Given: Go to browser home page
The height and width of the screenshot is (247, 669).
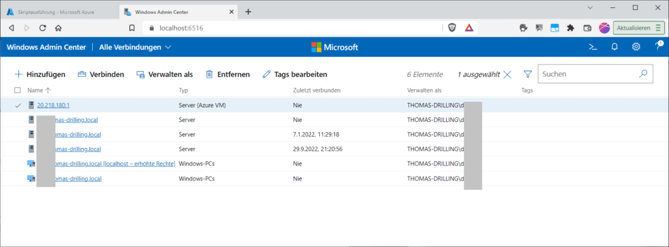Looking at the screenshot, I should pos(58,28).
